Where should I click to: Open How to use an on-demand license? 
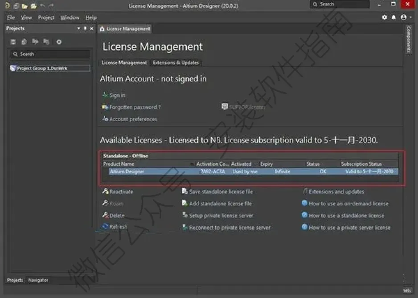[x=348, y=204]
